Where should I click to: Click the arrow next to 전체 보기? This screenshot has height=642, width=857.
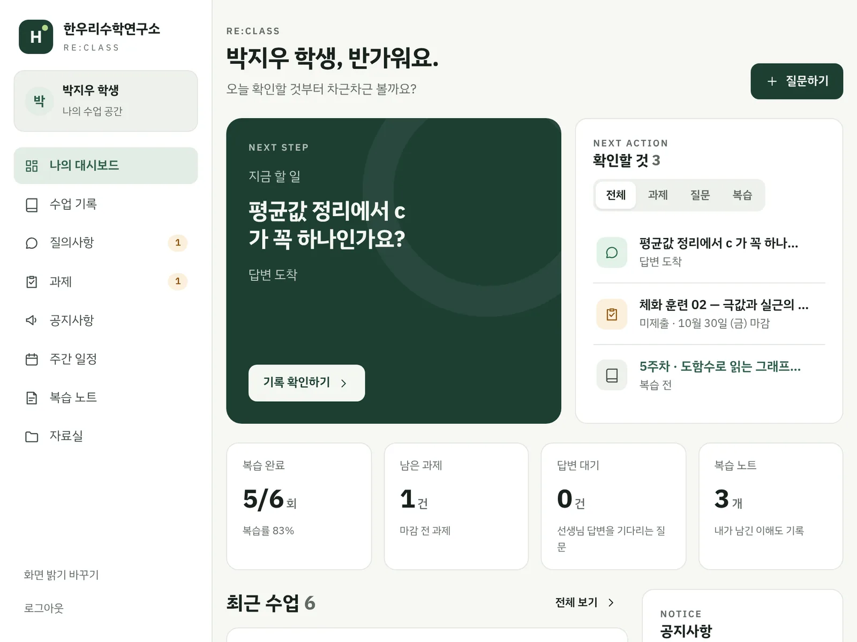611,602
